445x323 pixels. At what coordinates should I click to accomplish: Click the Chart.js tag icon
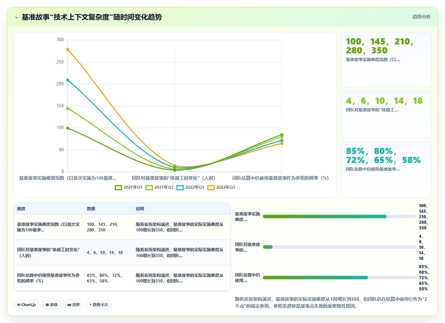pos(19,305)
